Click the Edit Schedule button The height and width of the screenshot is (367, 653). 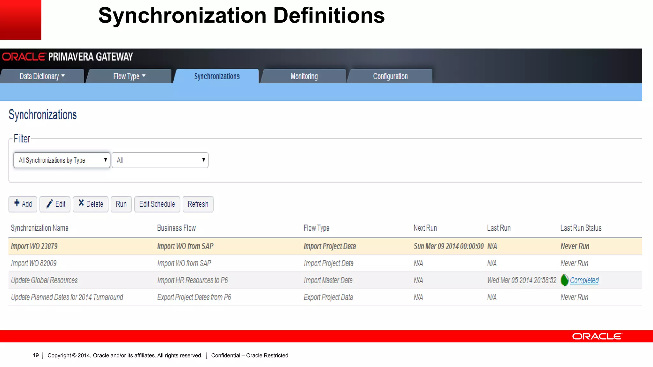tap(157, 204)
